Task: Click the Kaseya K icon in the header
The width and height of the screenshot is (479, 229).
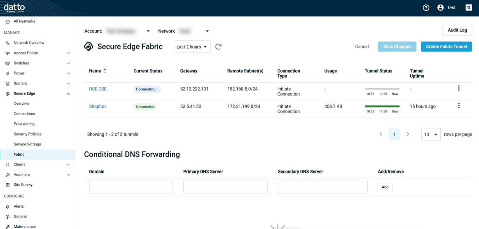Action: pyautogui.click(x=469, y=8)
